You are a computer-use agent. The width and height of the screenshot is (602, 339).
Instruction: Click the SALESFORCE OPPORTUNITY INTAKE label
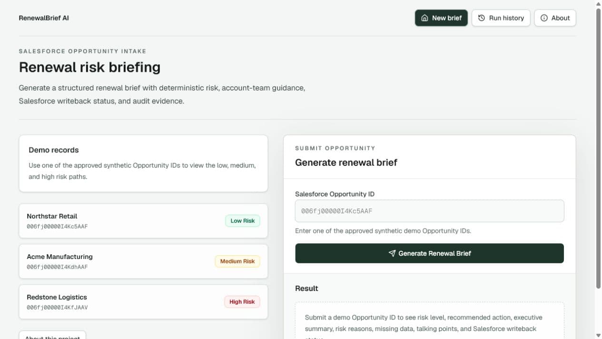(82, 51)
